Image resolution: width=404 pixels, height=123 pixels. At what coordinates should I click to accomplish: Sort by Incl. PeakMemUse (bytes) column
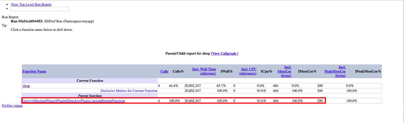[335, 71]
